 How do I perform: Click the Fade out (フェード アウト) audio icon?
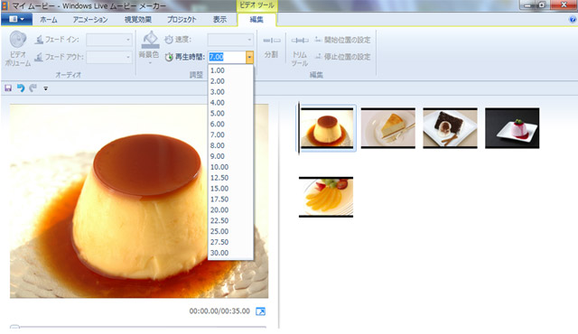tap(39, 57)
